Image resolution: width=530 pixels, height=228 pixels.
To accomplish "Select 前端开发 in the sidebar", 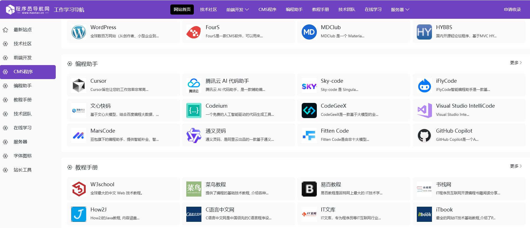I will pyautogui.click(x=28, y=58).
